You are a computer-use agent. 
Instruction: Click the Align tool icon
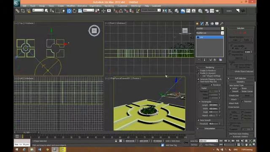tap(170, 11)
